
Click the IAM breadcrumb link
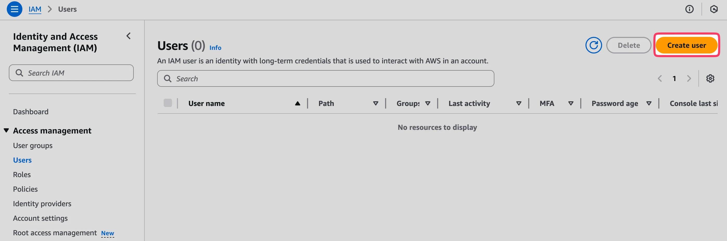pos(35,9)
